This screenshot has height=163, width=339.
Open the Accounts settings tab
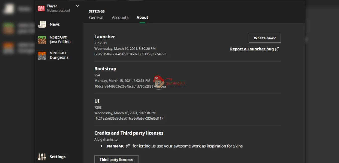(x=120, y=18)
